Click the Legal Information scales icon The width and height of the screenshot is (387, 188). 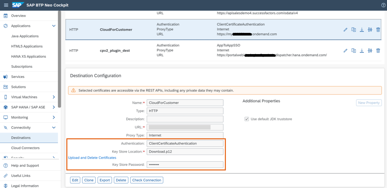[6, 186]
